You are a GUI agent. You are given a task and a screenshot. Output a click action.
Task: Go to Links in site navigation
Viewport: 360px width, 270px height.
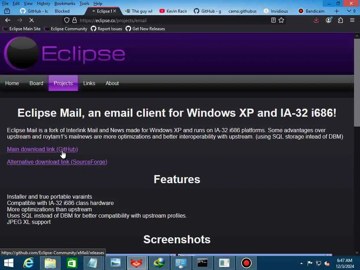[89, 83]
